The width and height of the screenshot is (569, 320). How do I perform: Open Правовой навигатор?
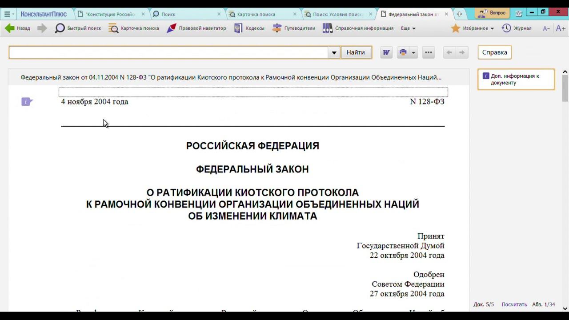coord(196,28)
